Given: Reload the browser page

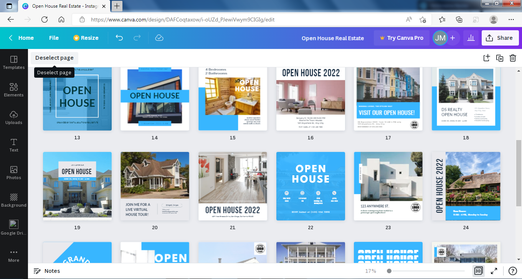Looking at the screenshot, I should (44, 20).
